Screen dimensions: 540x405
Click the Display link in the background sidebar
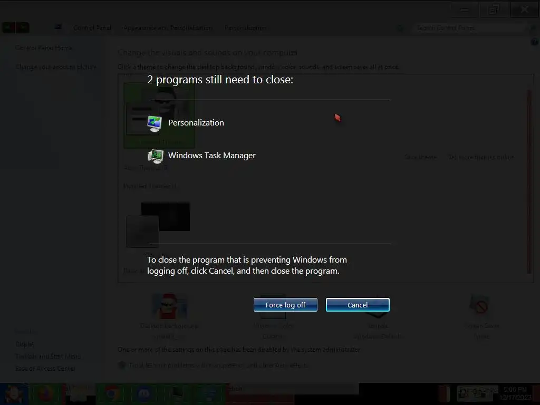24,344
